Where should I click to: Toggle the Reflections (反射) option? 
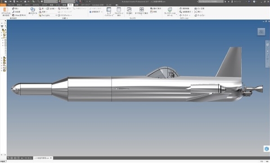click(42, 12)
